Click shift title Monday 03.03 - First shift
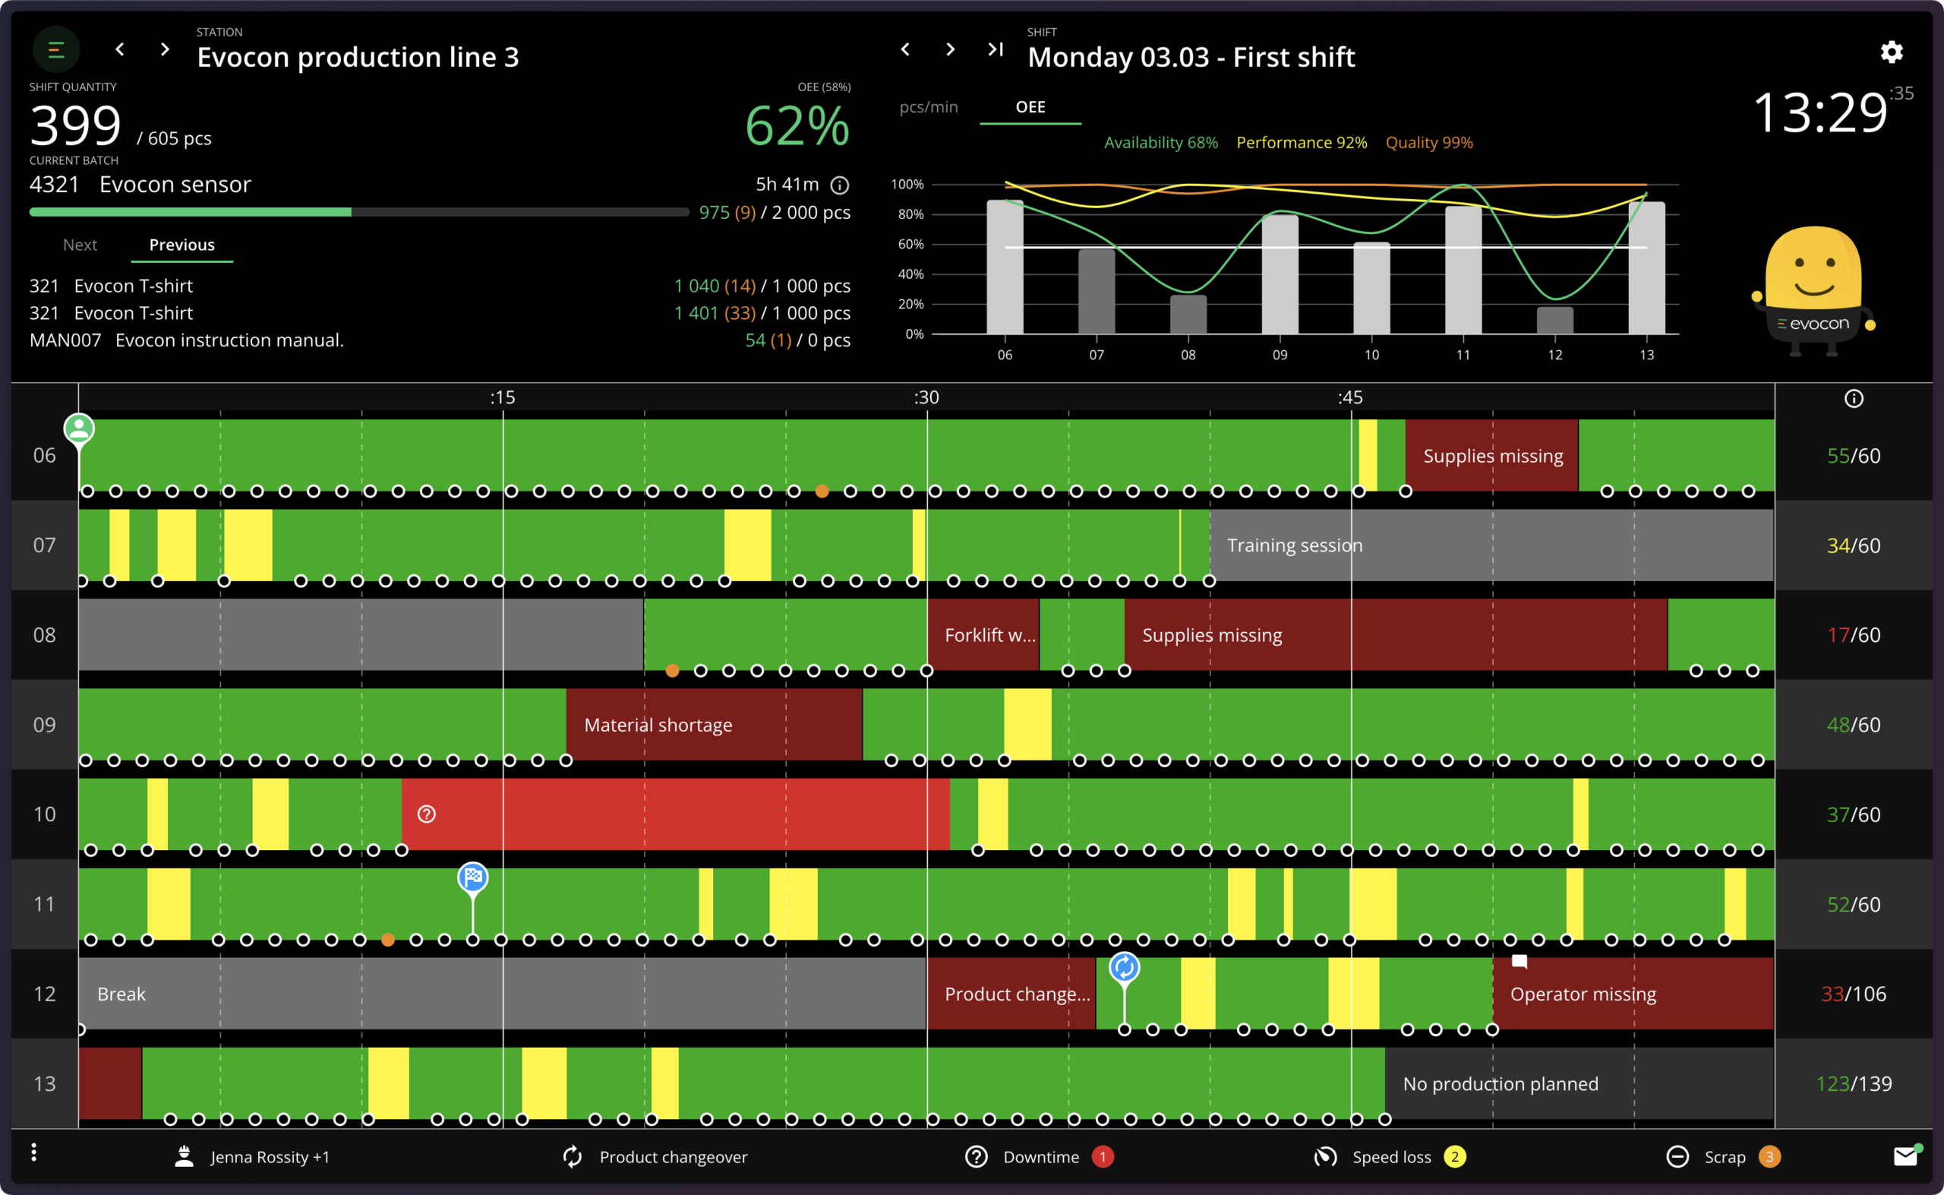 pyautogui.click(x=1191, y=57)
